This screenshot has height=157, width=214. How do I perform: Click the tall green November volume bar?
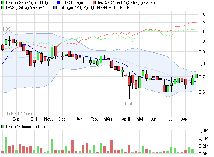click(x=52, y=146)
